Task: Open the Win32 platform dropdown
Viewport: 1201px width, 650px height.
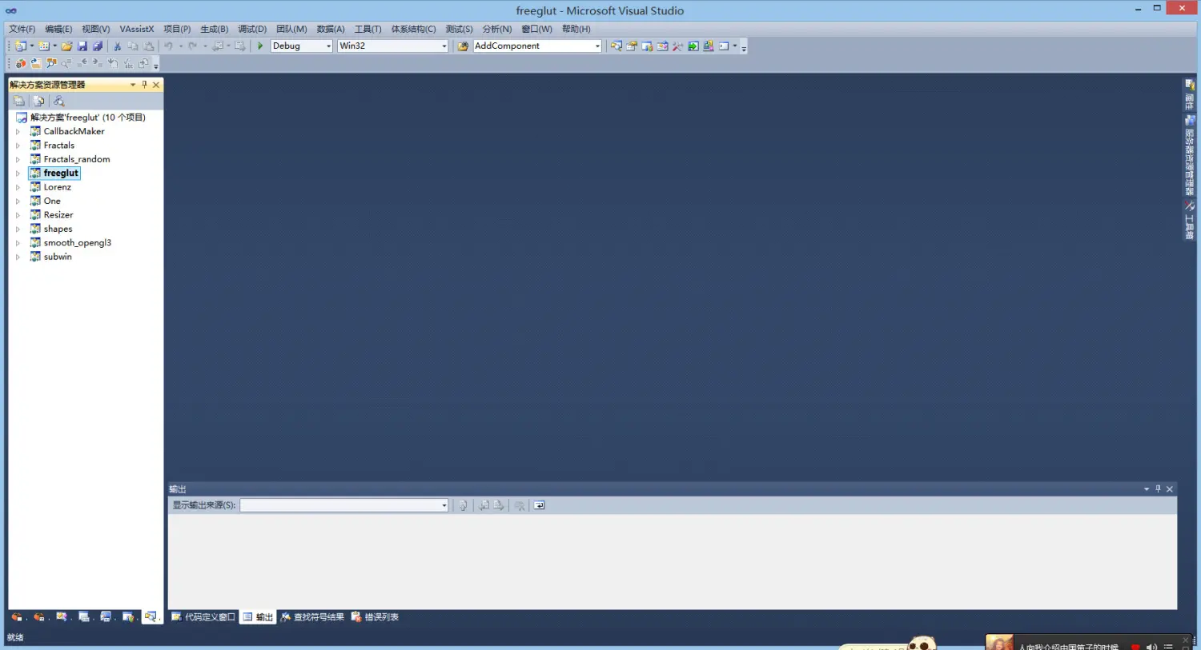Action: click(x=444, y=46)
